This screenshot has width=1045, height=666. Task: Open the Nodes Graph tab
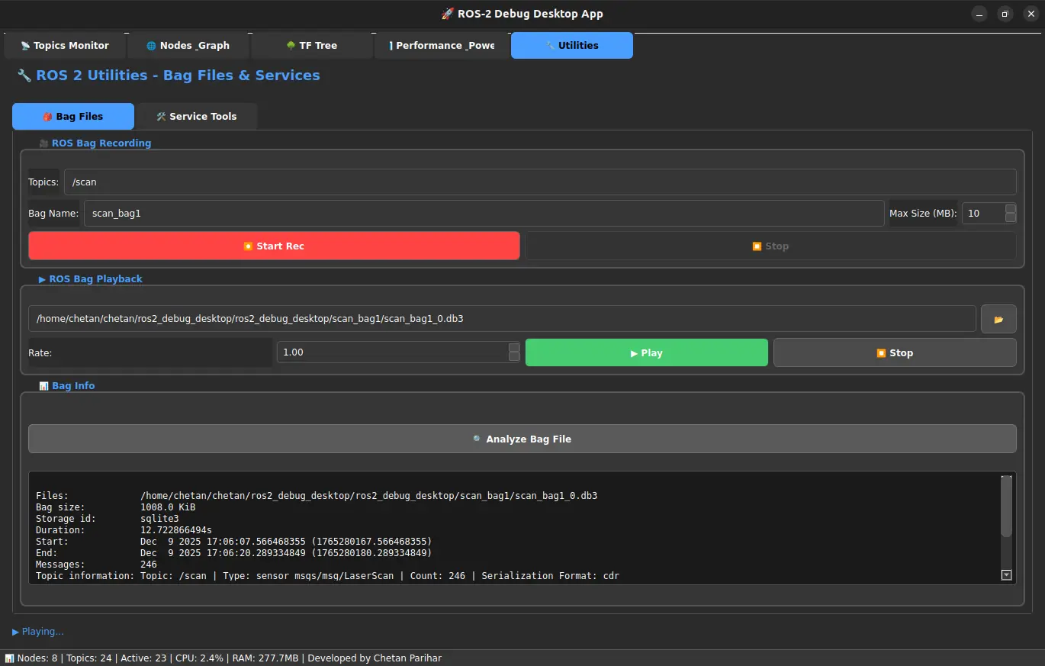(188, 45)
